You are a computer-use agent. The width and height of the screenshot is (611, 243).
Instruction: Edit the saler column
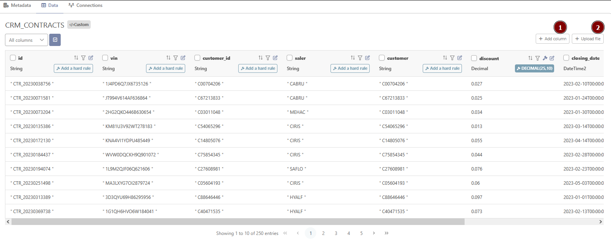(x=367, y=58)
